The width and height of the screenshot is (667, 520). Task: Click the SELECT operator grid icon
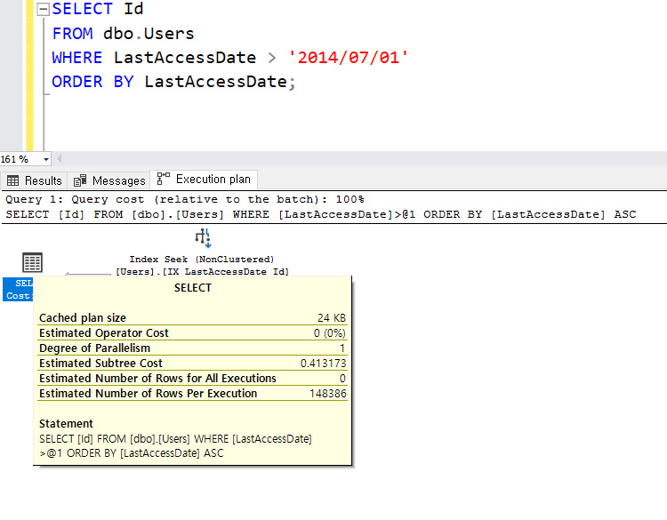coord(32,262)
